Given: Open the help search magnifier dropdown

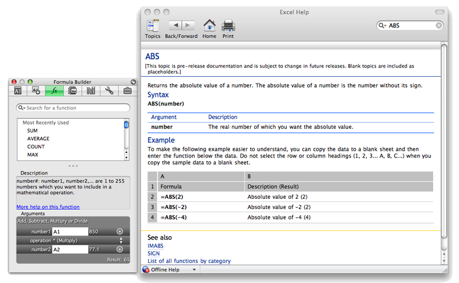Looking at the screenshot, I should pyautogui.click(x=382, y=25).
